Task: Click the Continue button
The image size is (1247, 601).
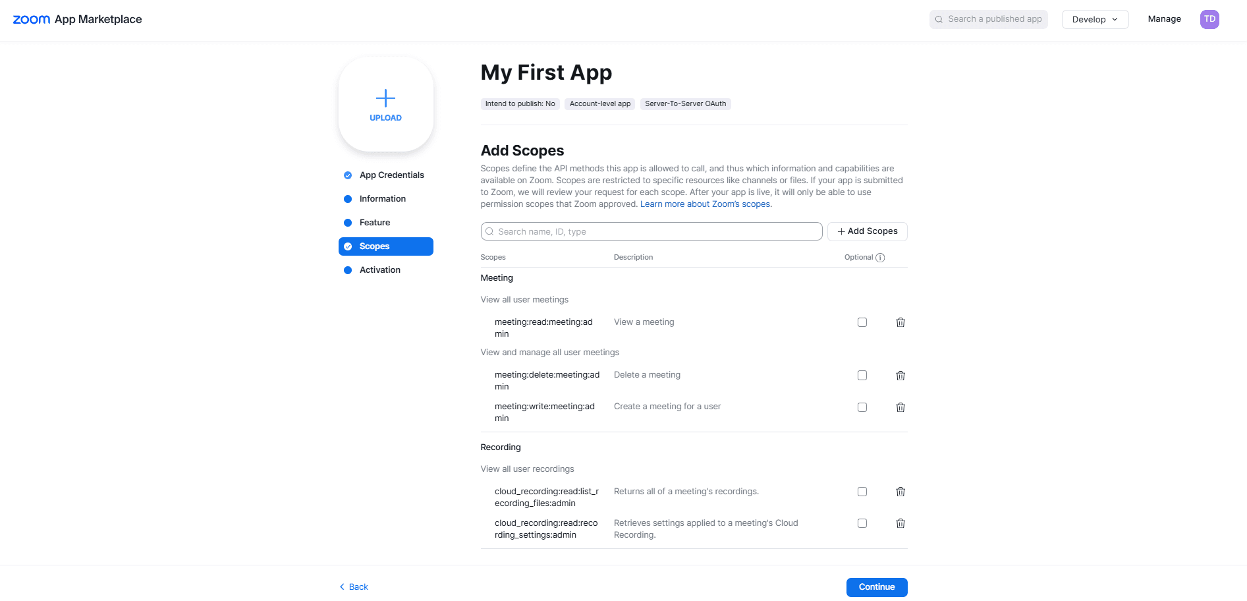Action: click(x=877, y=587)
